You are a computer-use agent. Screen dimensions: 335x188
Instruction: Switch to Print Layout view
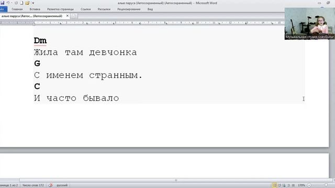pyautogui.click(x=274, y=185)
